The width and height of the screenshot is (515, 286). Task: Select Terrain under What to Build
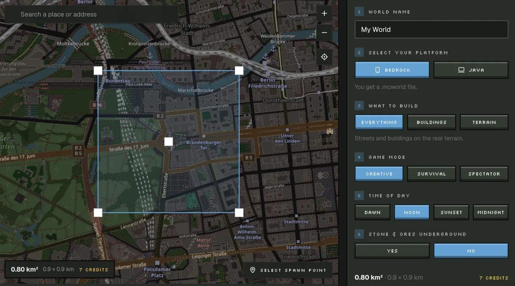[x=484, y=122]
